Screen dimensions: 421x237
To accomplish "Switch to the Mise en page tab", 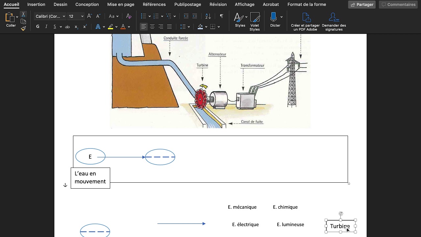I will (x=121, y=4).
